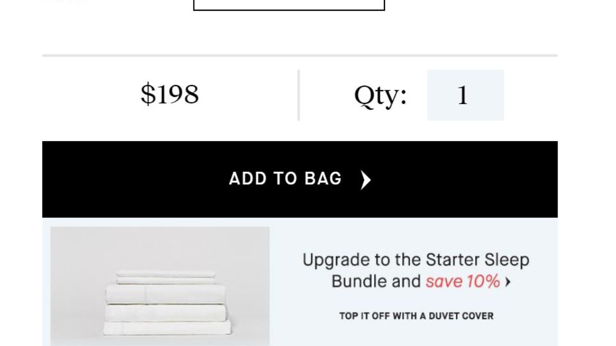Click the ADD TO BAG button
The image size is (616, 346).
click(300, 179)
